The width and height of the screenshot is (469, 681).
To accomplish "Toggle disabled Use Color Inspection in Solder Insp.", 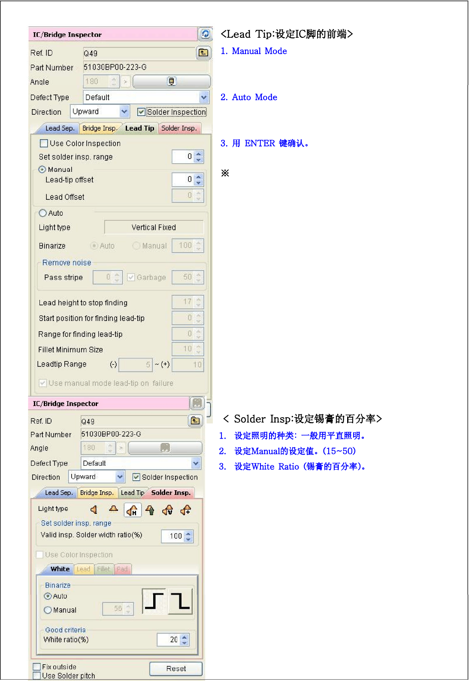I will tap(39, 555).
